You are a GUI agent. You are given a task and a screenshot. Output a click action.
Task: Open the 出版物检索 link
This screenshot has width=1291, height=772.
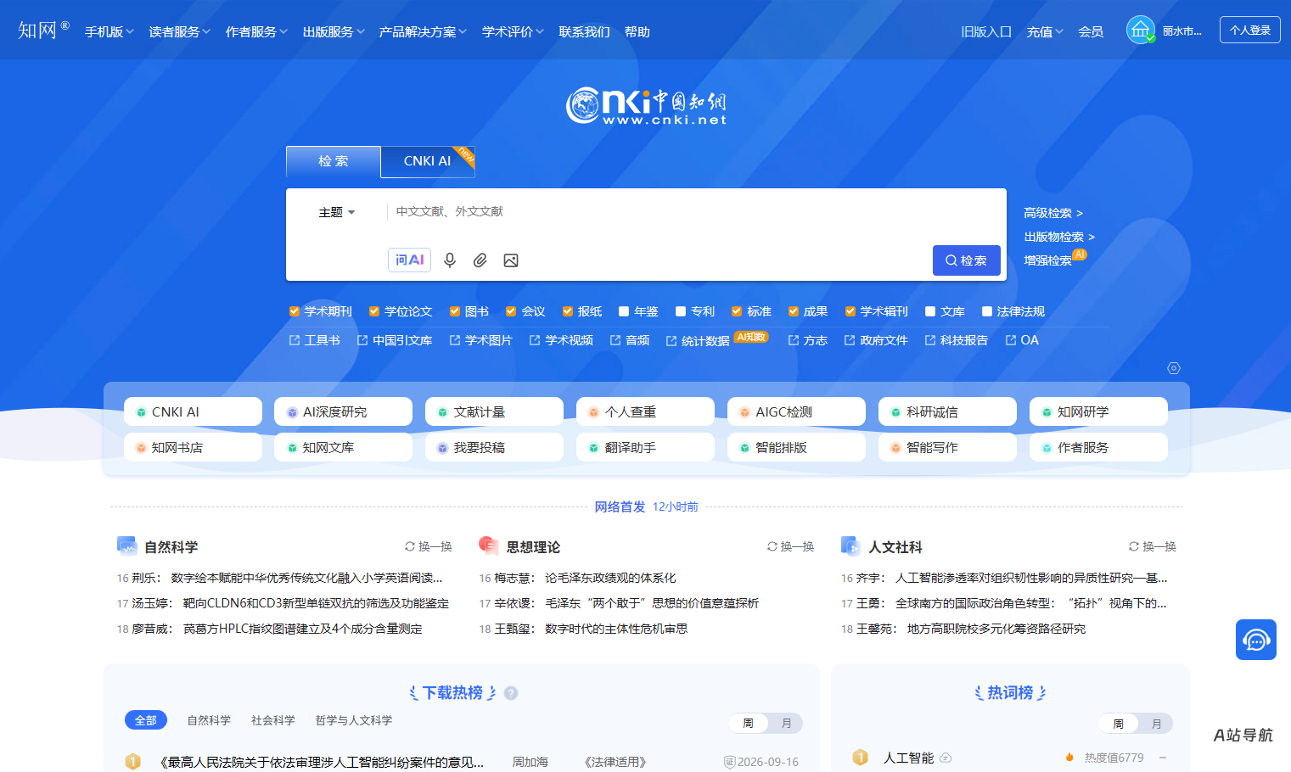(x=1059, y=237)
